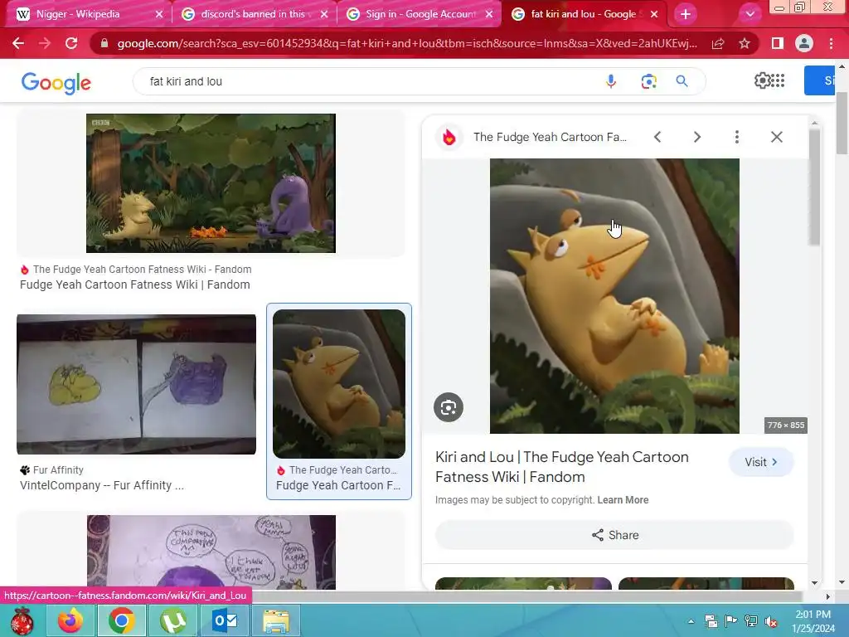
Task: Open the Kiri and Lou Fandom title link
Action: coord(561,467)
